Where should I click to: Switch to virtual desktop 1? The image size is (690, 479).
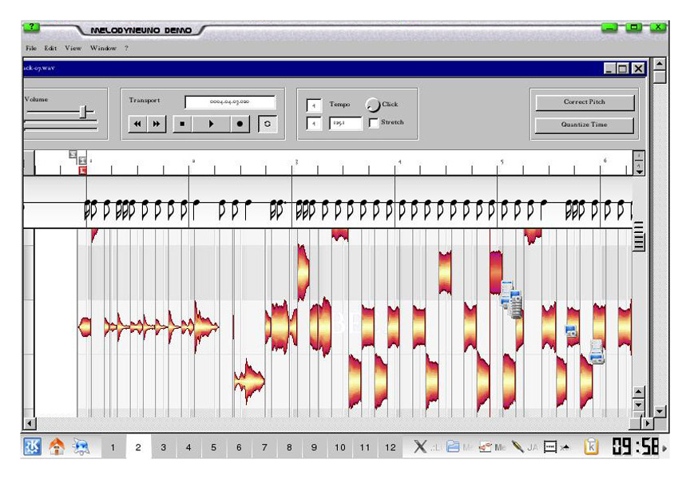(113, 447)
